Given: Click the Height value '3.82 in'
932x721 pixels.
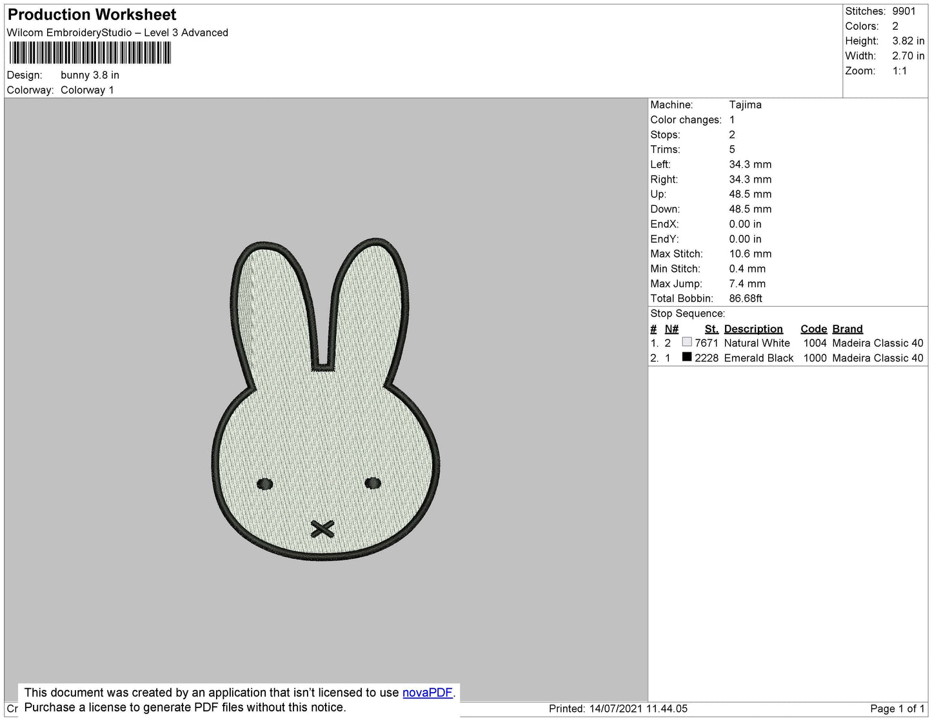Looking at the screenshot, I should point(908,41).
